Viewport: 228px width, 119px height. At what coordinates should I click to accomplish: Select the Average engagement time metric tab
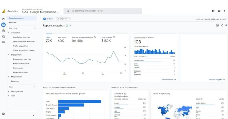click(x=84, y=39)
